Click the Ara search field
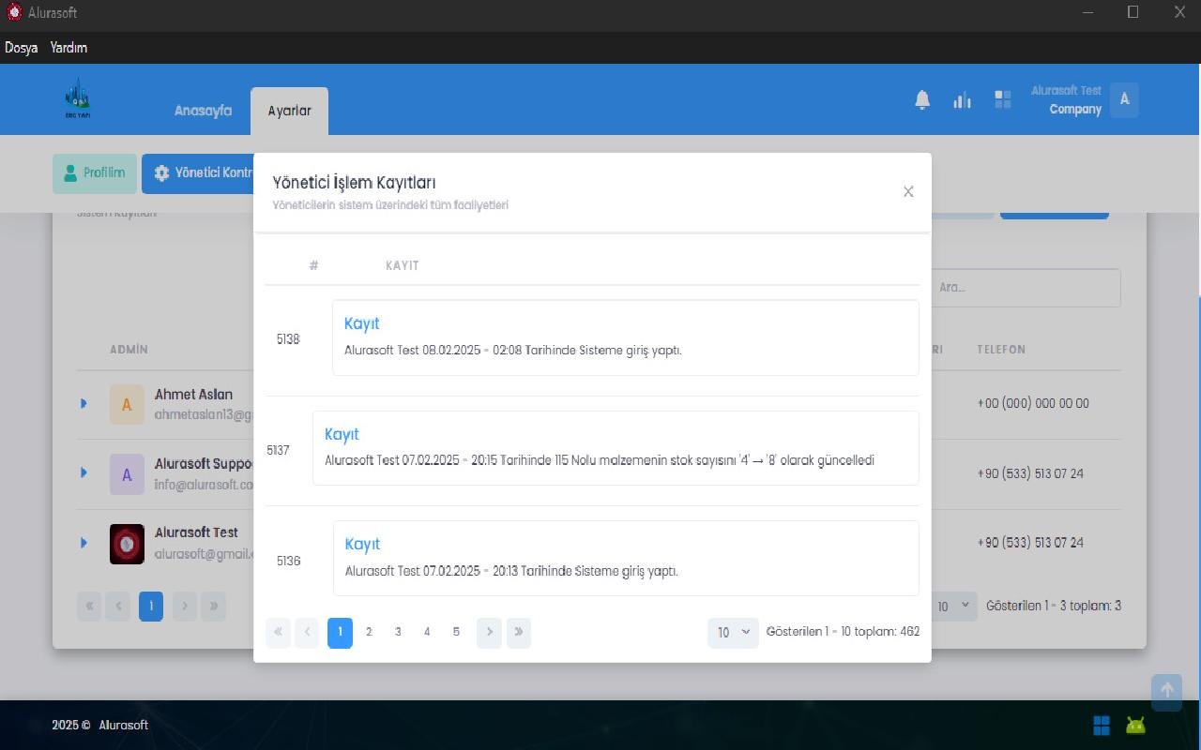 point(1026,288)
